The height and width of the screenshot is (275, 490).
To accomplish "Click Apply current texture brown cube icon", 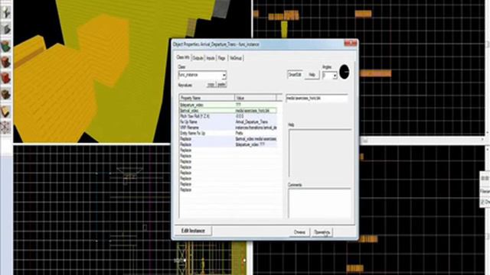I will 6,62.
